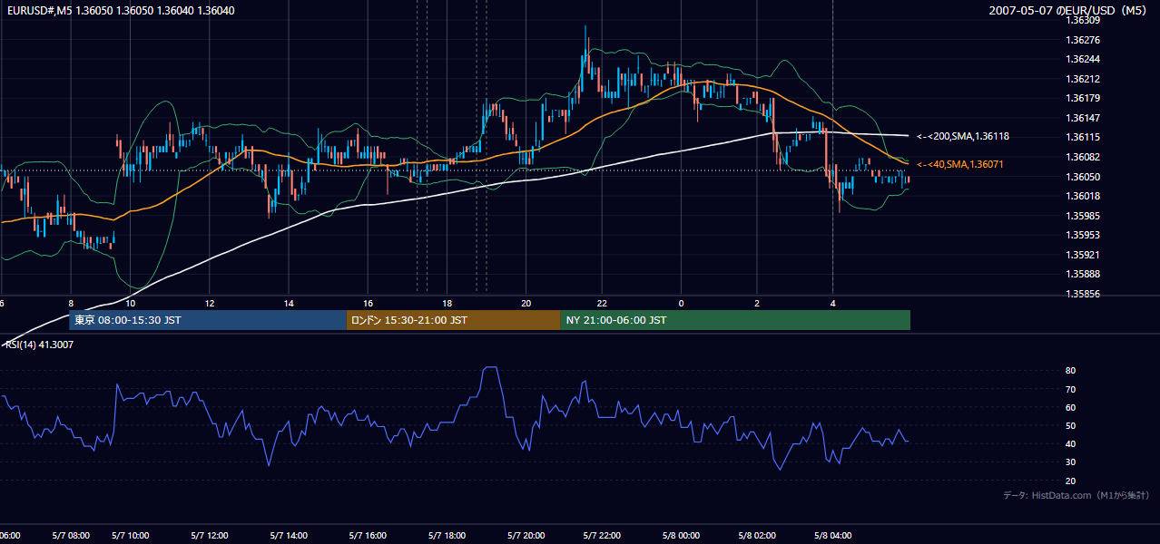This screenshot has height=544, width=1160.
Task: Click RSI scale value 20
Action: click(x=1071, y=481)
